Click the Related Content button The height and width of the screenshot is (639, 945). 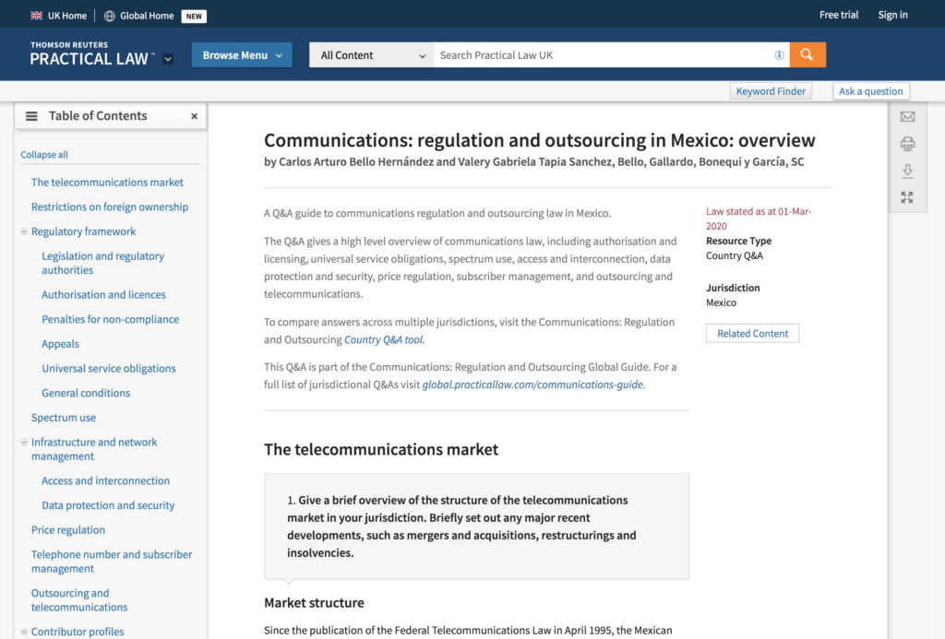752,334
